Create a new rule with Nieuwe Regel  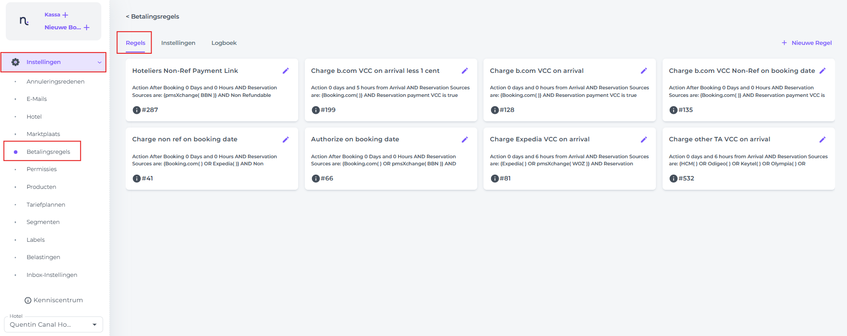807,43
